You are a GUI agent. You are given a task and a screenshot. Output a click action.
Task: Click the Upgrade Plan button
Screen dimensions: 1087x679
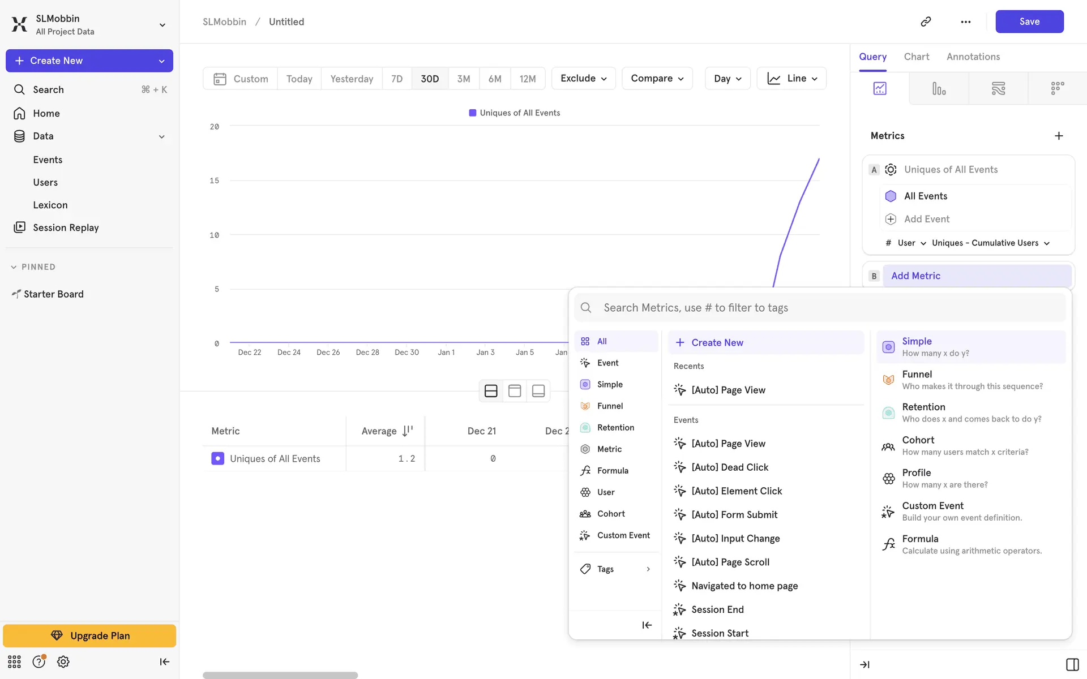[x=89, y=635]
